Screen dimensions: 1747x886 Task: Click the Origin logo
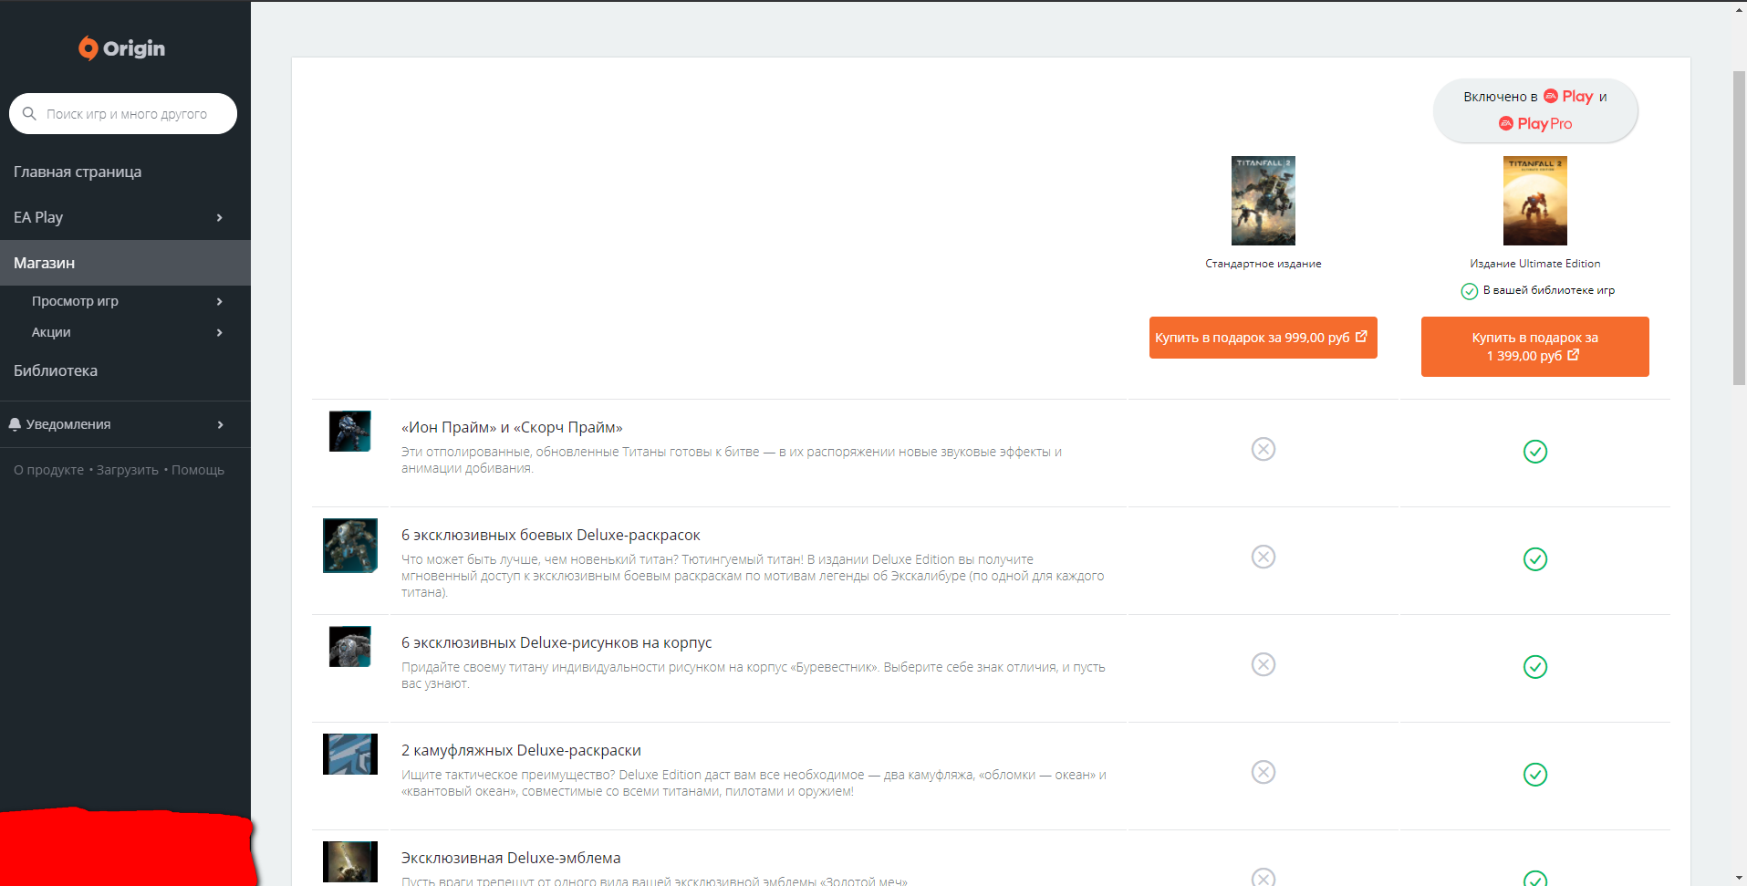coord(122,48)
